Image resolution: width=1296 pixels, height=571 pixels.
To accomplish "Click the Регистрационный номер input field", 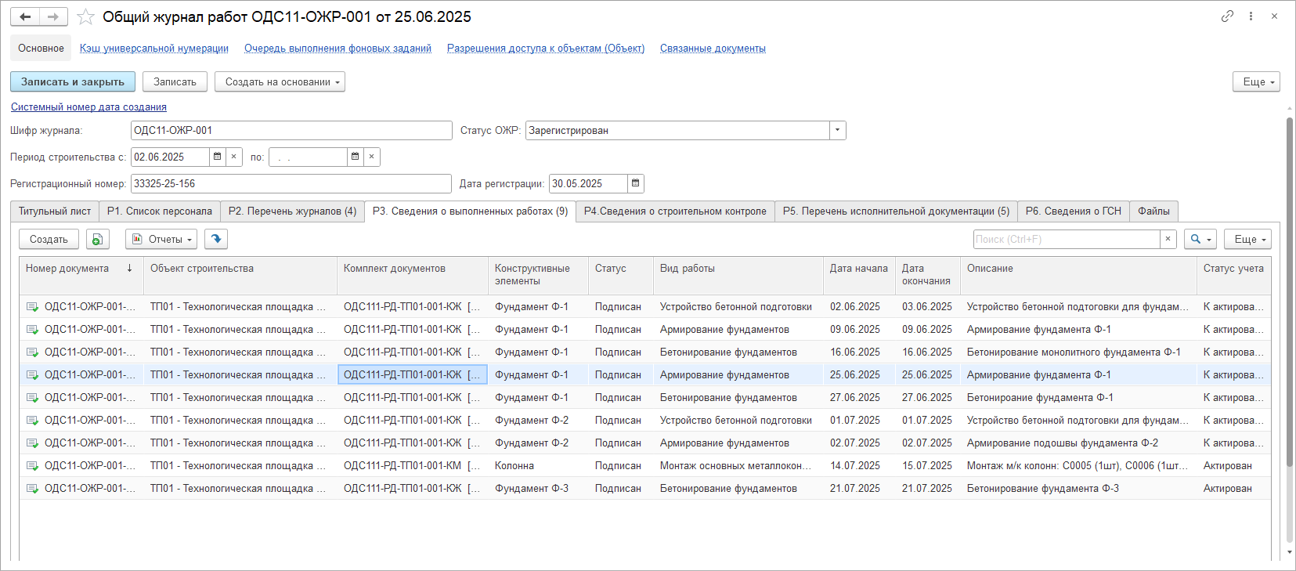I will [x=291, y=184].
